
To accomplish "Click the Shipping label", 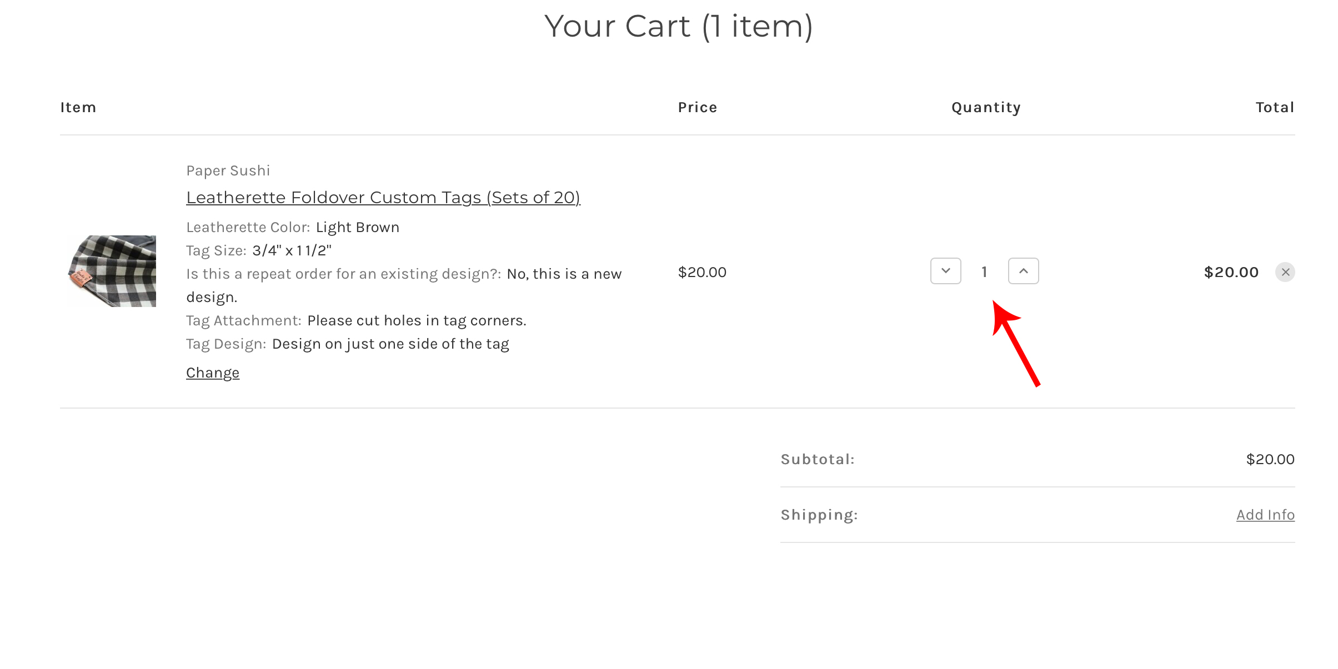I will click(819, 515).
